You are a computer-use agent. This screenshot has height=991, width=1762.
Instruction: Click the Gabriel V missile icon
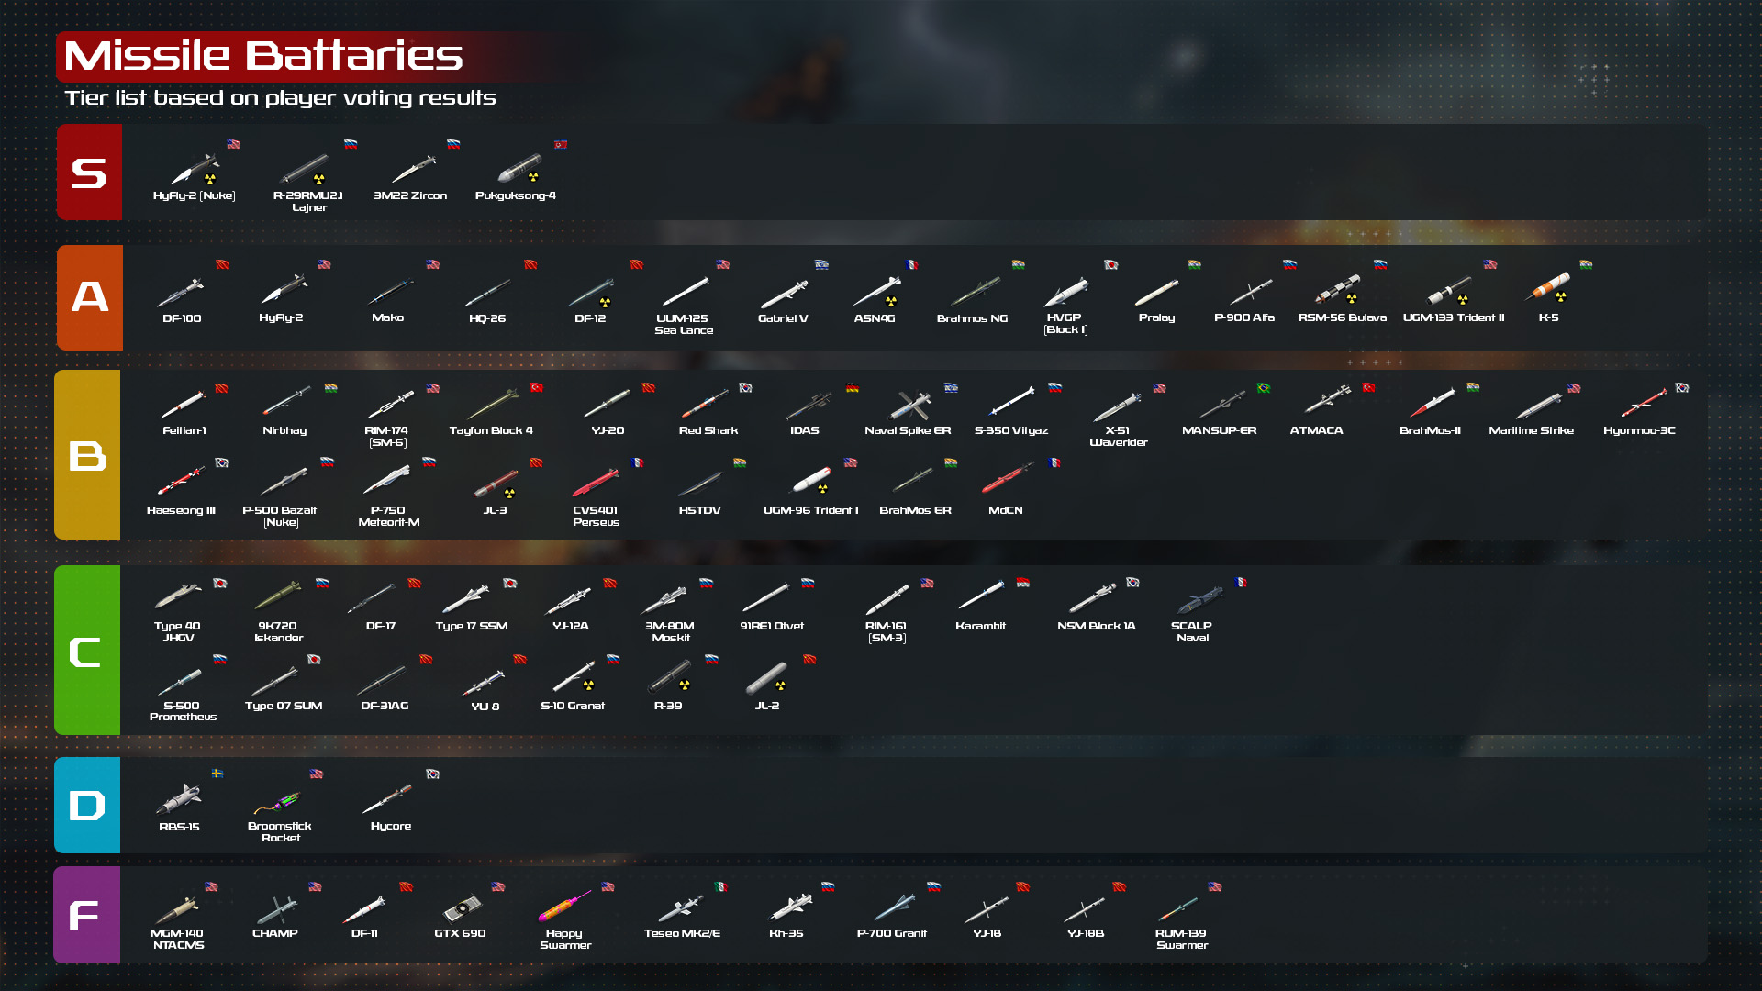pyautogui.click(x=784, y=294)
